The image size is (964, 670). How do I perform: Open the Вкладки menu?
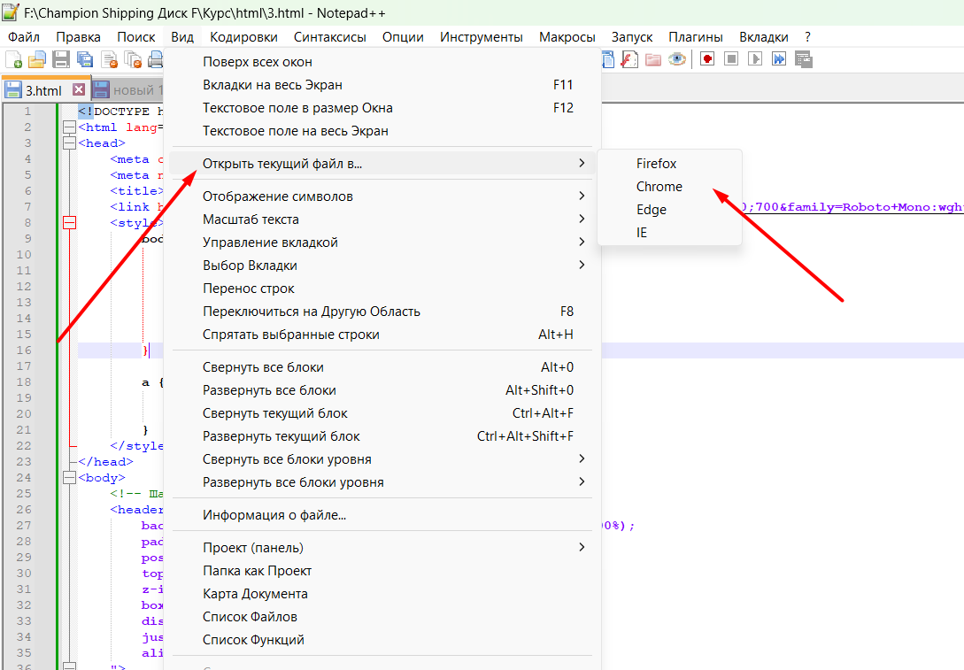click(x=764, y=37)
